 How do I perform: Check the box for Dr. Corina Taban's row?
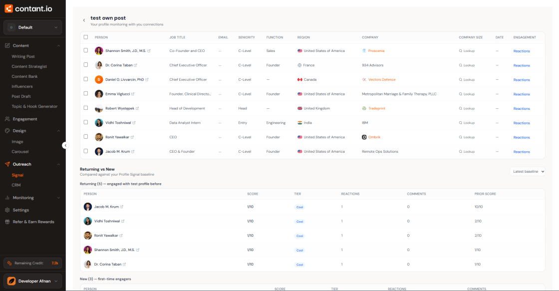click(x=85, y=65)
